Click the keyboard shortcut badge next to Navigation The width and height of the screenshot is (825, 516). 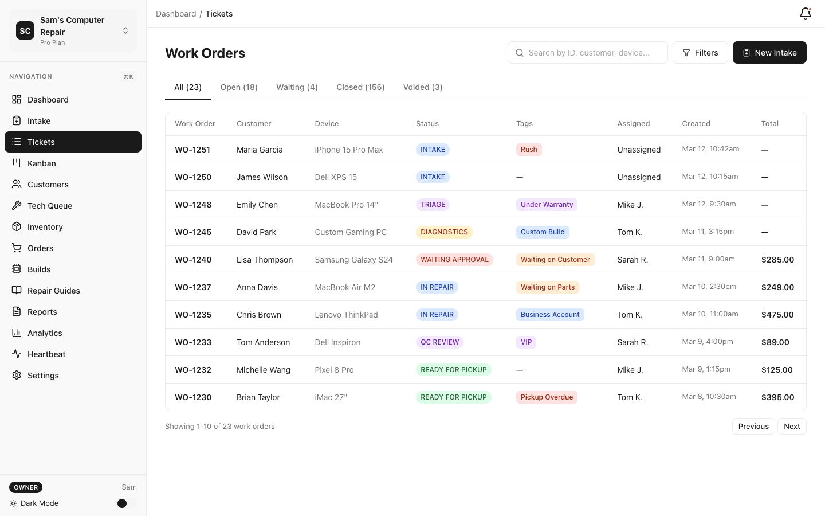coord(128,76)
